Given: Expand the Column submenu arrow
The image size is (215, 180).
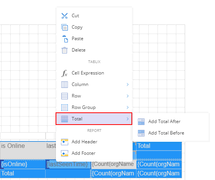Looking at the screenshot, I should (128, 84).
